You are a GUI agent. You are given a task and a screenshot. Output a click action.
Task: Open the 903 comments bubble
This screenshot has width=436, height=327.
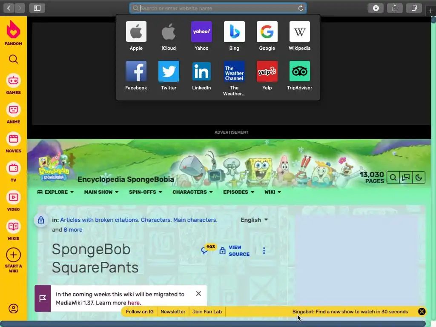coord(208,249)
